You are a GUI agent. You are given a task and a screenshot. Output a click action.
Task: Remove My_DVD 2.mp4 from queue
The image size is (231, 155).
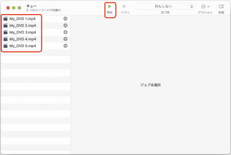pos(65,26)
